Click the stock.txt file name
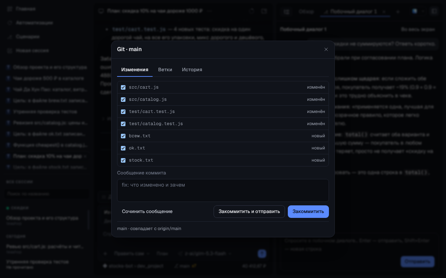This screenshot has height=278, width=446. tap(141, 160)
